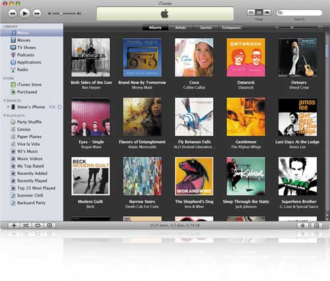Click the Play button

click(24, 13)
